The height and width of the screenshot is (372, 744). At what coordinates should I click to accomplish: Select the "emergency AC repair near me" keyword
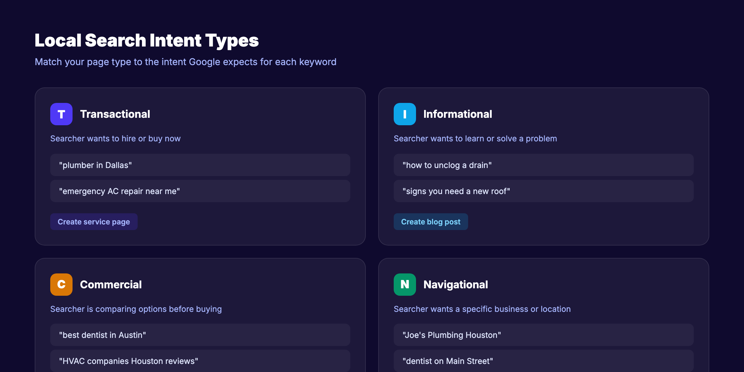tap(200, 191)
